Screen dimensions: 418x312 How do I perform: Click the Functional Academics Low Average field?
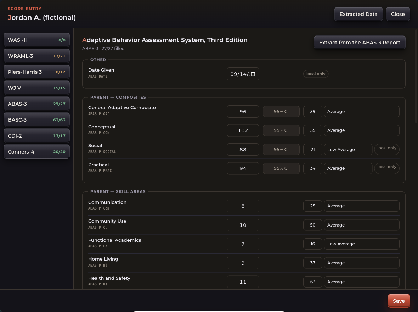point(361,244)
